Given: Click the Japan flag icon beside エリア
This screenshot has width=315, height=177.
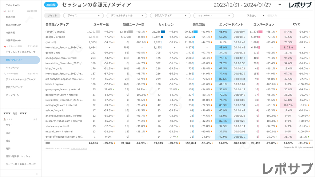Looking at the screenshot, I should click(4, 11).
